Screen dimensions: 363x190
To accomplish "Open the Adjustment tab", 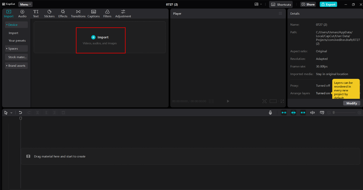I will 123,14.
